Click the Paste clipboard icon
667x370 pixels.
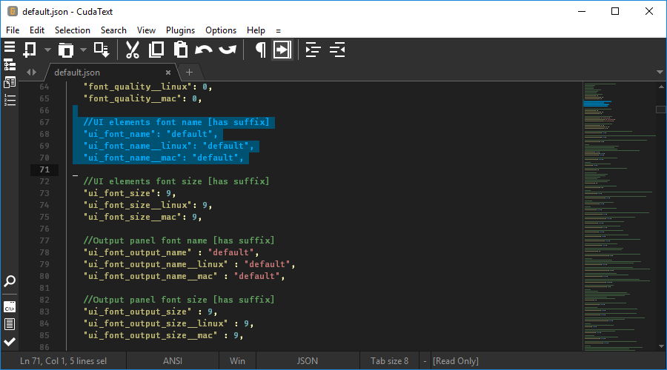coord(181,50)
